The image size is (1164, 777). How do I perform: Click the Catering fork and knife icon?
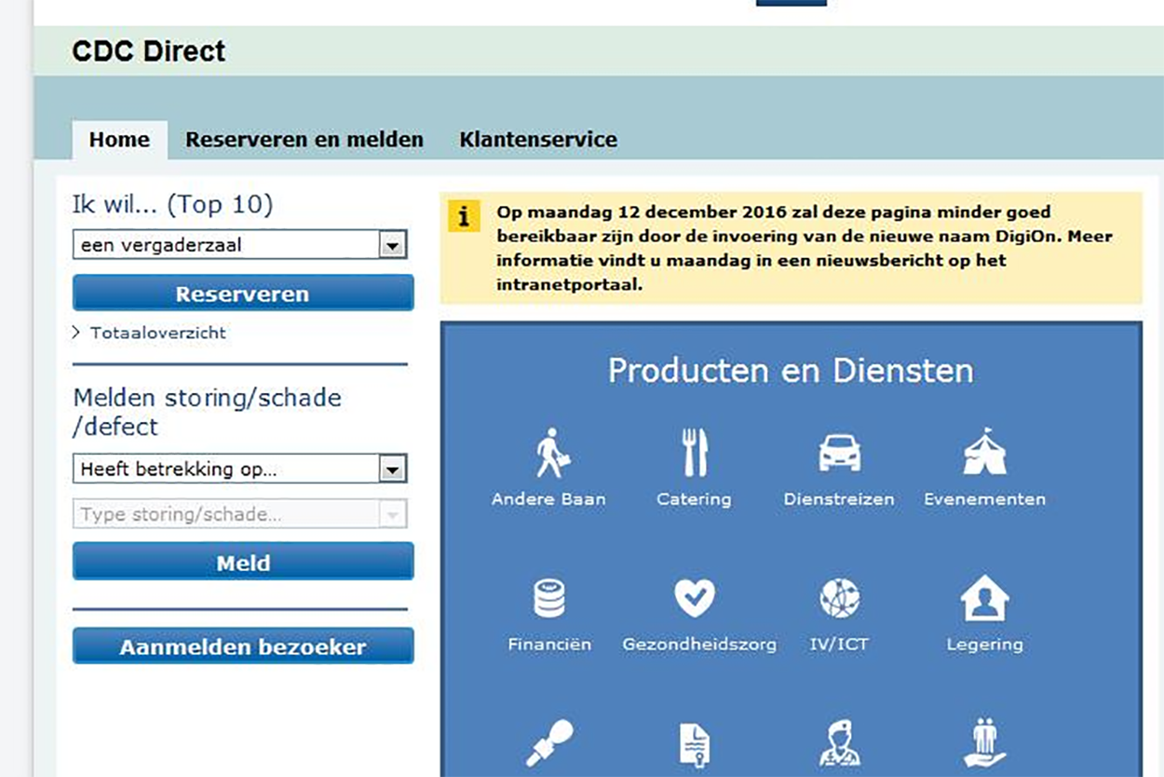pyautogui.click(x=694, y=454)
